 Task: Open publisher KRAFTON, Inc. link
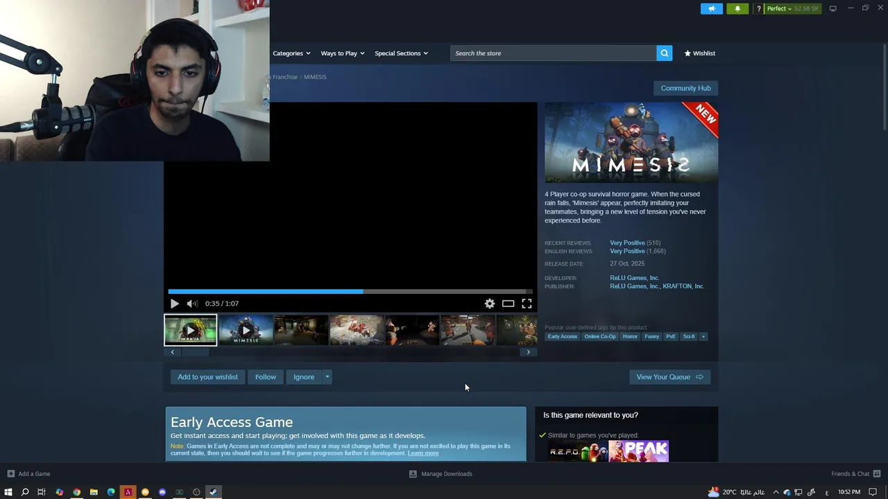pos(683,286)
